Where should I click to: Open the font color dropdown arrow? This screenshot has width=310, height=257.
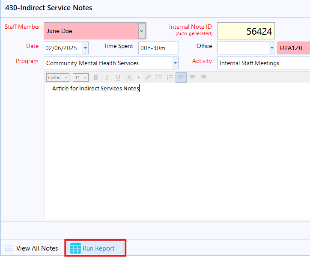138,78
